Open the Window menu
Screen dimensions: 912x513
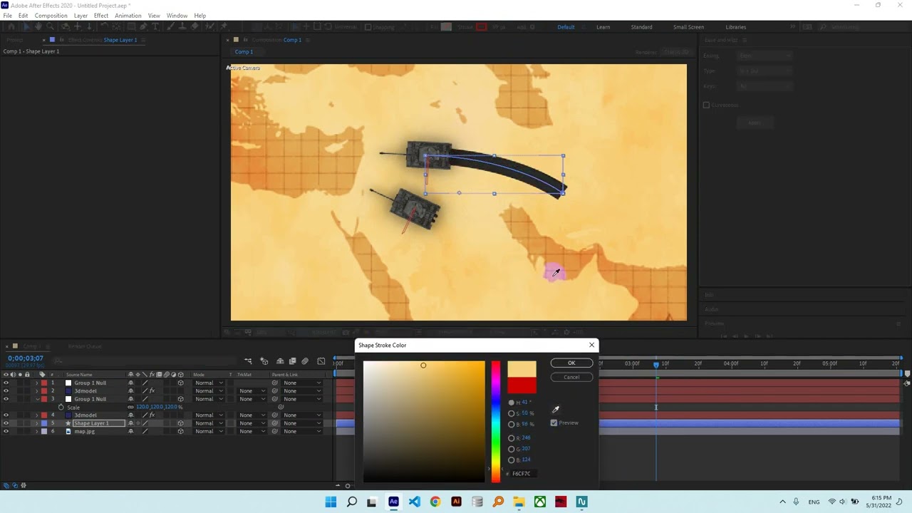click(x=177, y=16)
